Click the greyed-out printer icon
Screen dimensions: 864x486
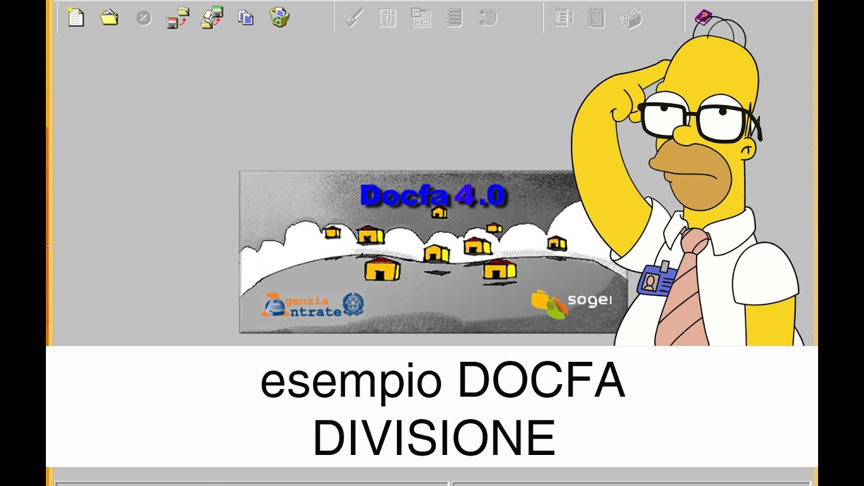coord(630,18)
